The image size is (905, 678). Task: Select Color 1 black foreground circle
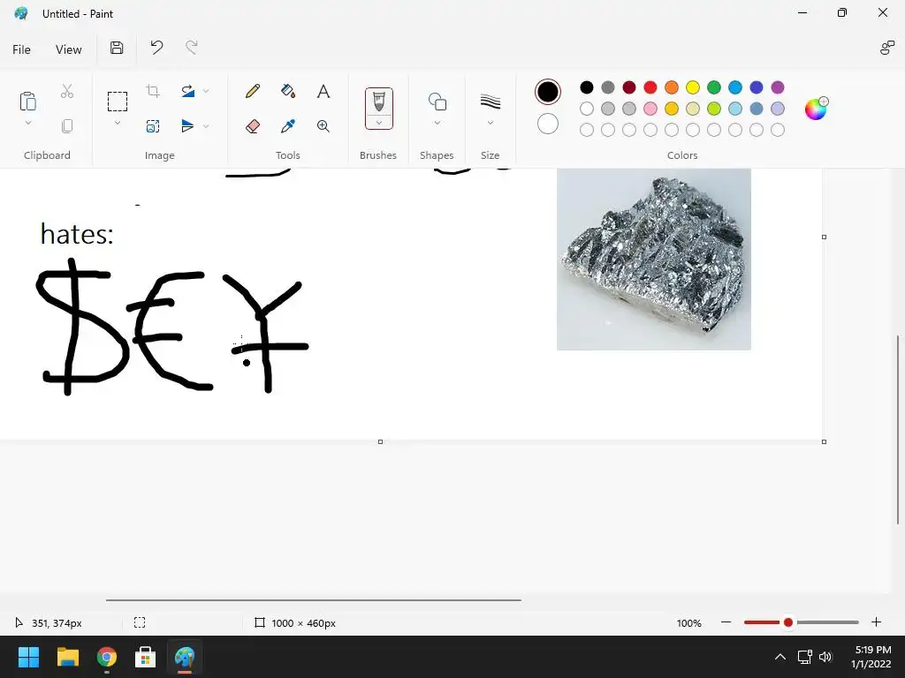[547, 92]
